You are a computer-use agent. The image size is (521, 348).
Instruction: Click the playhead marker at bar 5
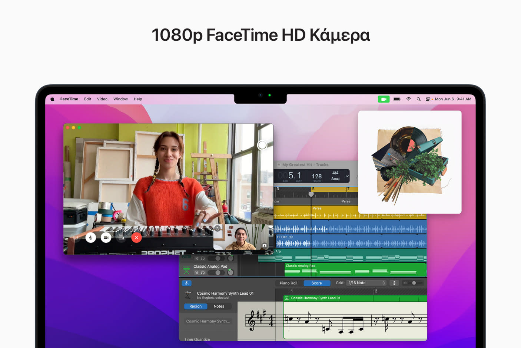tap(311, 194)
